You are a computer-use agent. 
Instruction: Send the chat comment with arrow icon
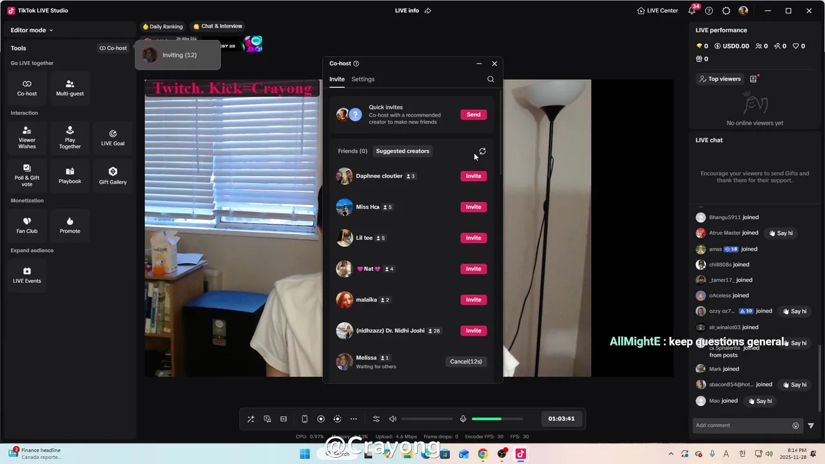[811, 425]
